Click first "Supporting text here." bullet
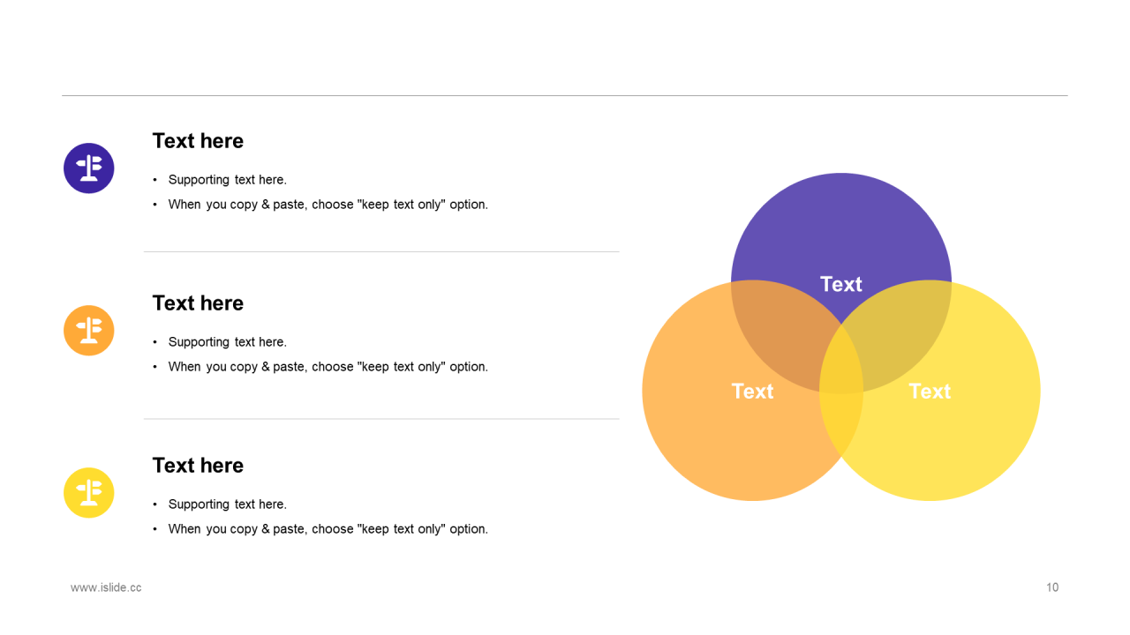The width and height of the screenshot is (1130, 635). coord(228,180)
